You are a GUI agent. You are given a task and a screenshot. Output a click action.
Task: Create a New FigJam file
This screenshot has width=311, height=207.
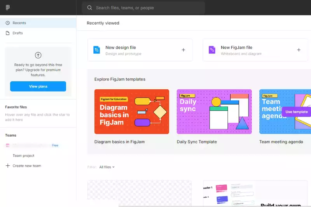[255, 50]
